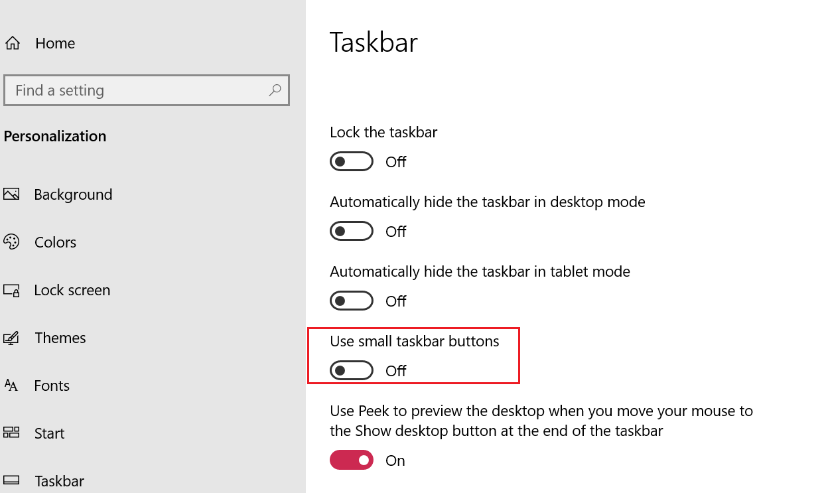This screenshot has height=493, width=820.
Task: Disable Peek desktop preview
Action: point(351,460)
